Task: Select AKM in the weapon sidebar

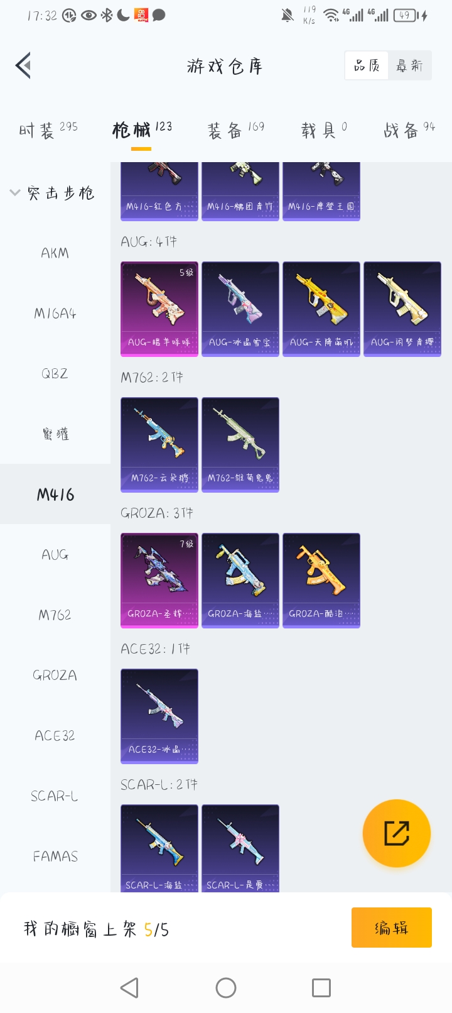Action: pos(55,253)
